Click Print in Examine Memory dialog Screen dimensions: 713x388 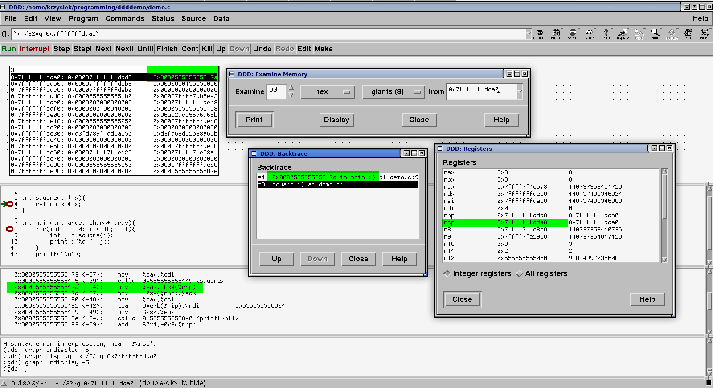[254, 120]
